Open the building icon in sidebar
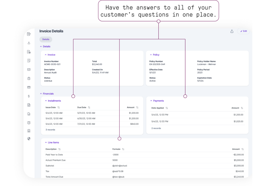Image resolution: width=264 pixels, height=186 pixels. tap(29, 131)
